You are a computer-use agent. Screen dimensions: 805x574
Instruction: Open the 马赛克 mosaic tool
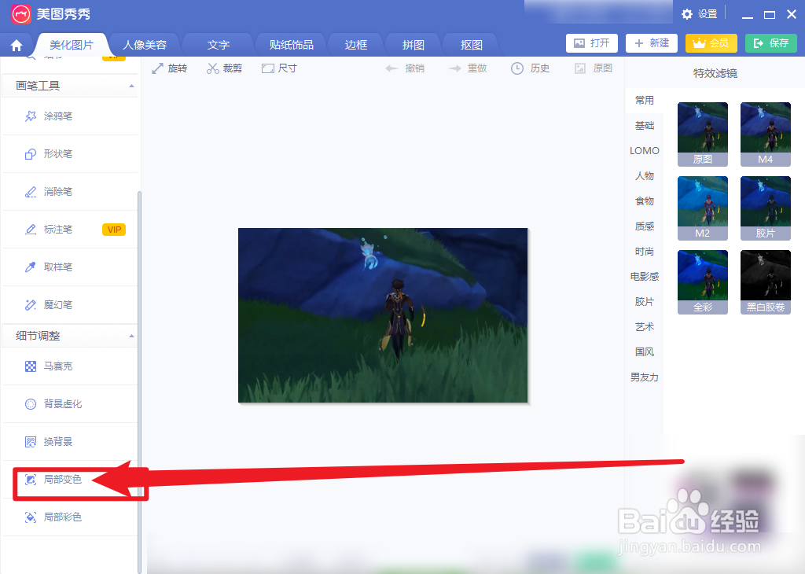click(70, 366)
